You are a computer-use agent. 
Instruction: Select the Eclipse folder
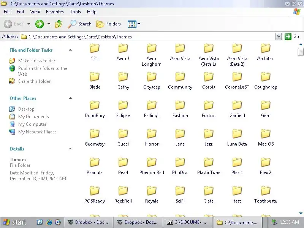click(123, 109)
